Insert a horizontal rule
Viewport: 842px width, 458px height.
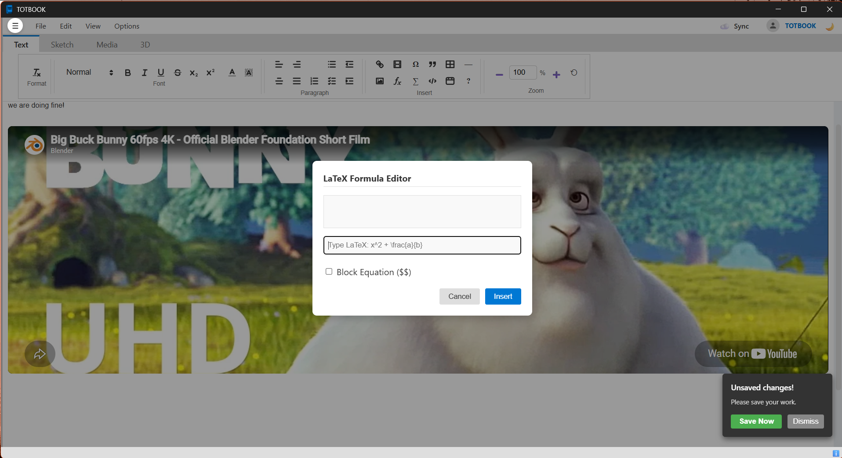pyautogui.click(x=468, y=65)
